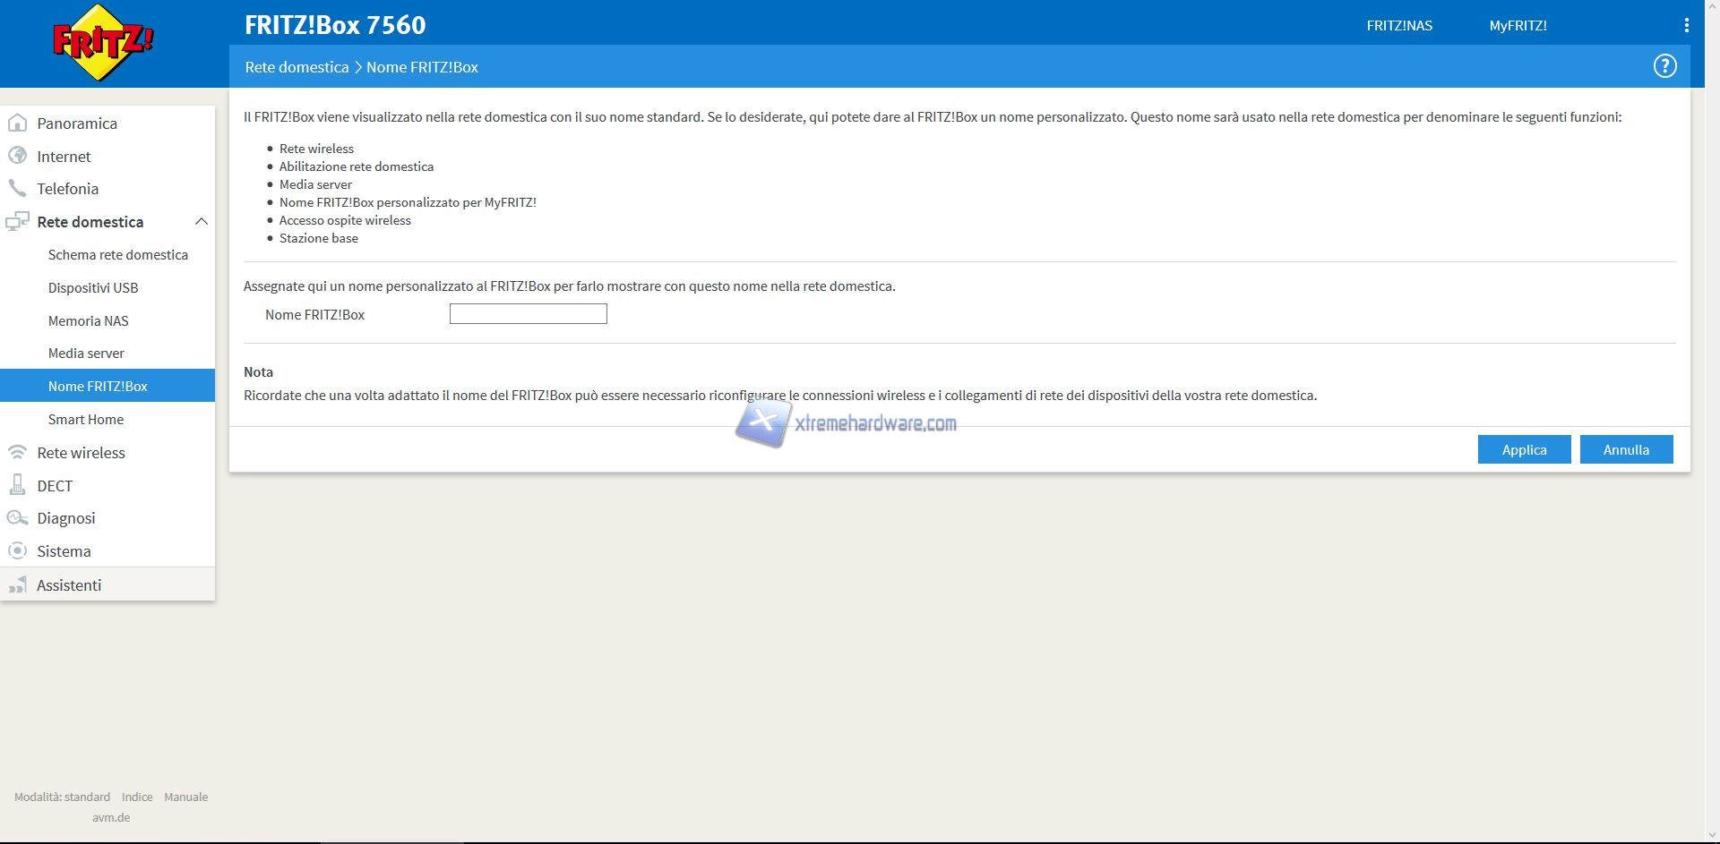Image resolution: width=1720 pixels, height=844 pixels.
Task: Click the Panoramica house icon
Action: pos(17,123)
